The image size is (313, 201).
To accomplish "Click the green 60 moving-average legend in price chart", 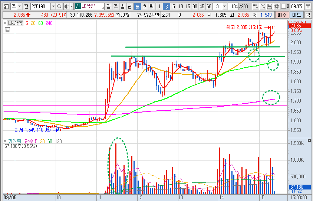I will coord(40,23).
